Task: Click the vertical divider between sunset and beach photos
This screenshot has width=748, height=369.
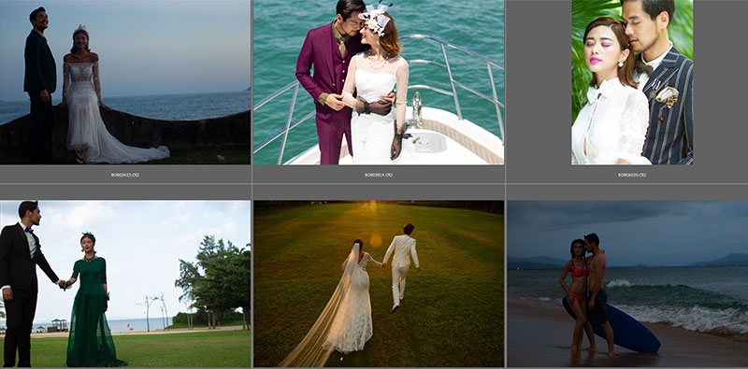Action: click(x=506, y=284)
